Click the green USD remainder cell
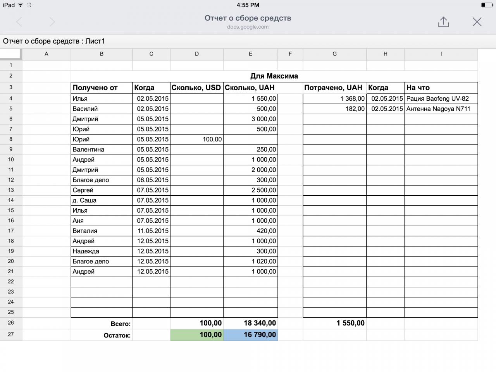This screenshot has height=372, width=496. pyautogui.click(x=197, y=335)
